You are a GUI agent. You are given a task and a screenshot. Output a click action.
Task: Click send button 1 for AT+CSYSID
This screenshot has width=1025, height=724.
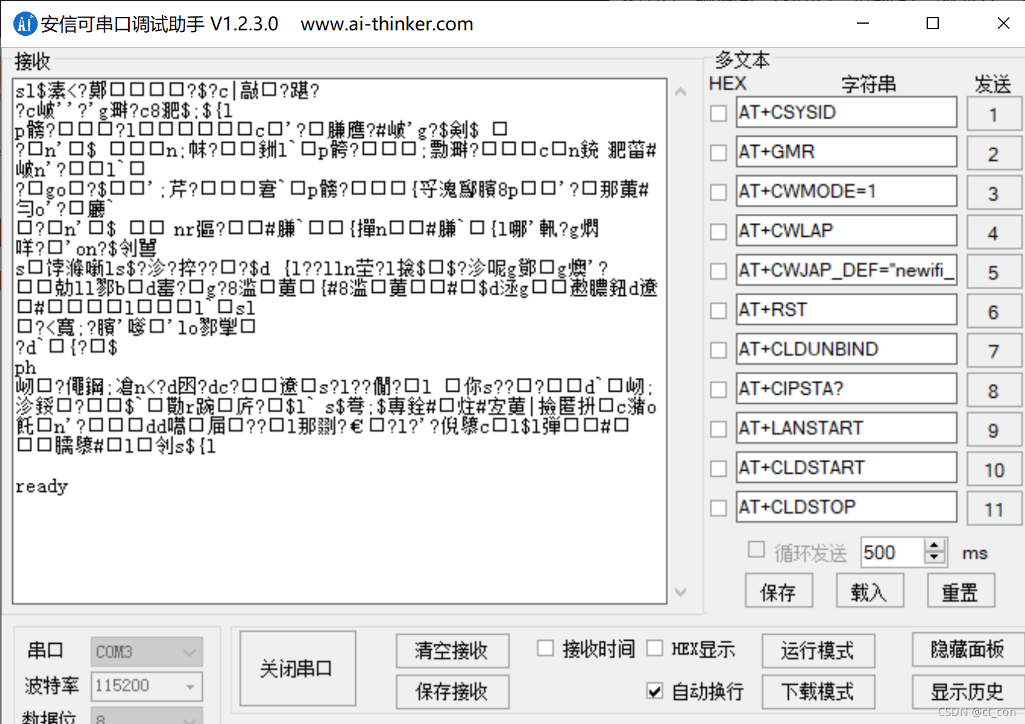[993, 114]
